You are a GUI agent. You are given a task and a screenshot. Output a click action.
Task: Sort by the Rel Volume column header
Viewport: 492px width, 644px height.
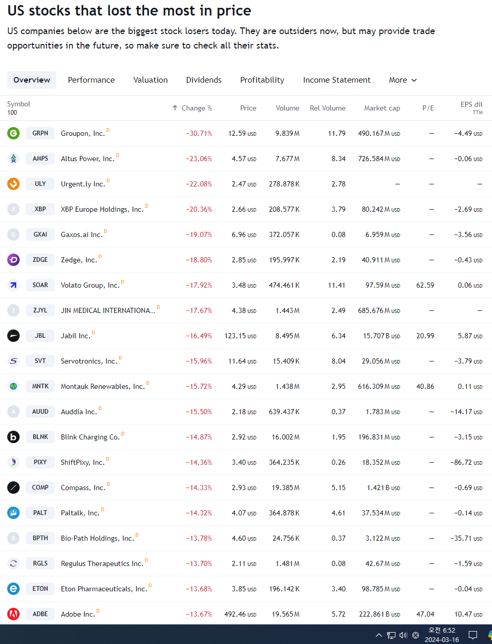[328, 108]
